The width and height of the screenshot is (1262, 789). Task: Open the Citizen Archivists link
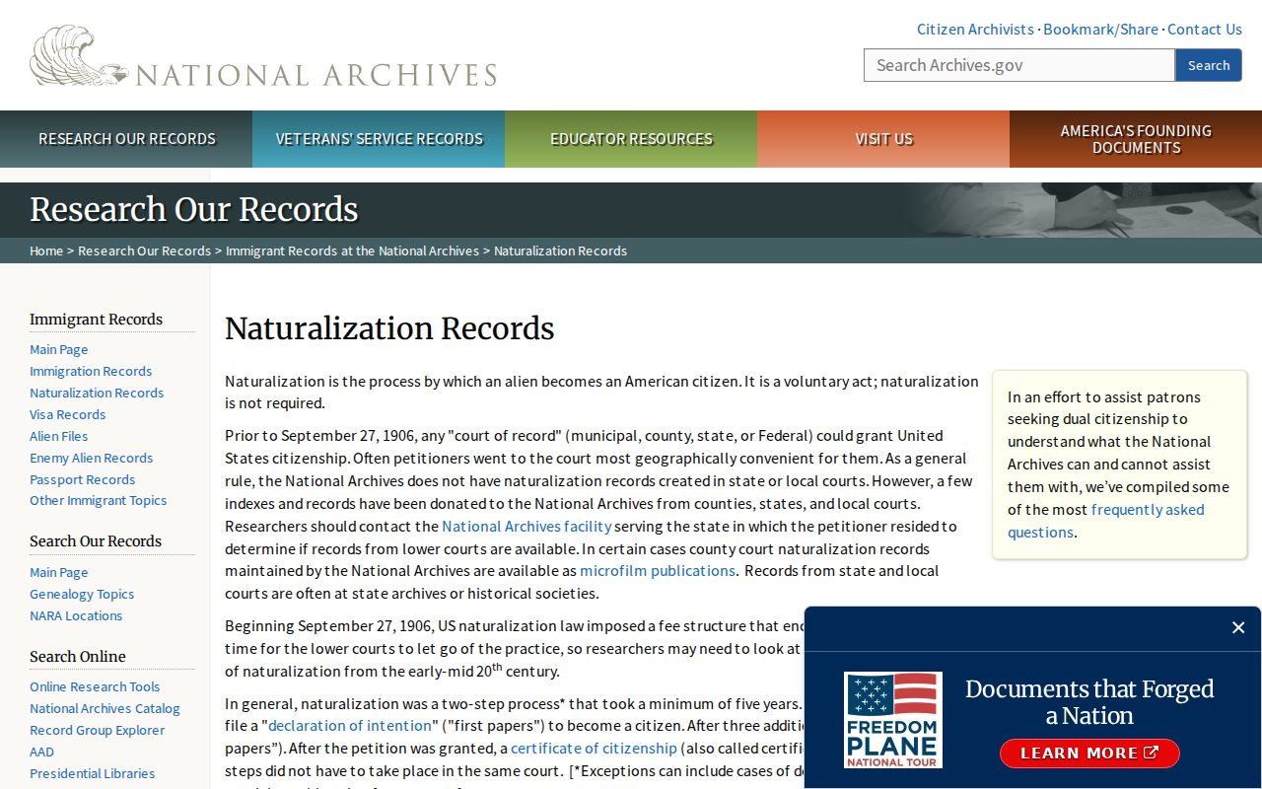[975, 30]
